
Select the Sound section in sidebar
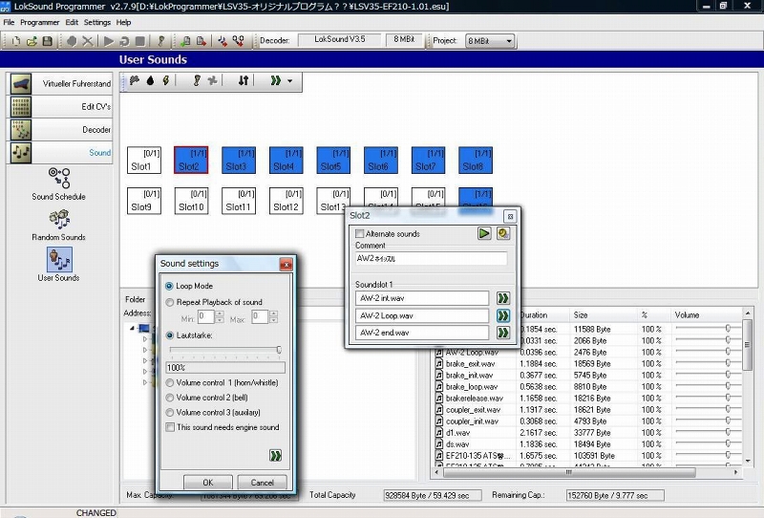click(61, 153)
